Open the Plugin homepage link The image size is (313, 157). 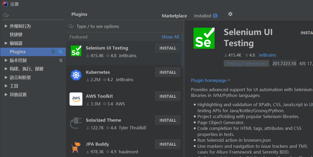[x=208, y=80]
